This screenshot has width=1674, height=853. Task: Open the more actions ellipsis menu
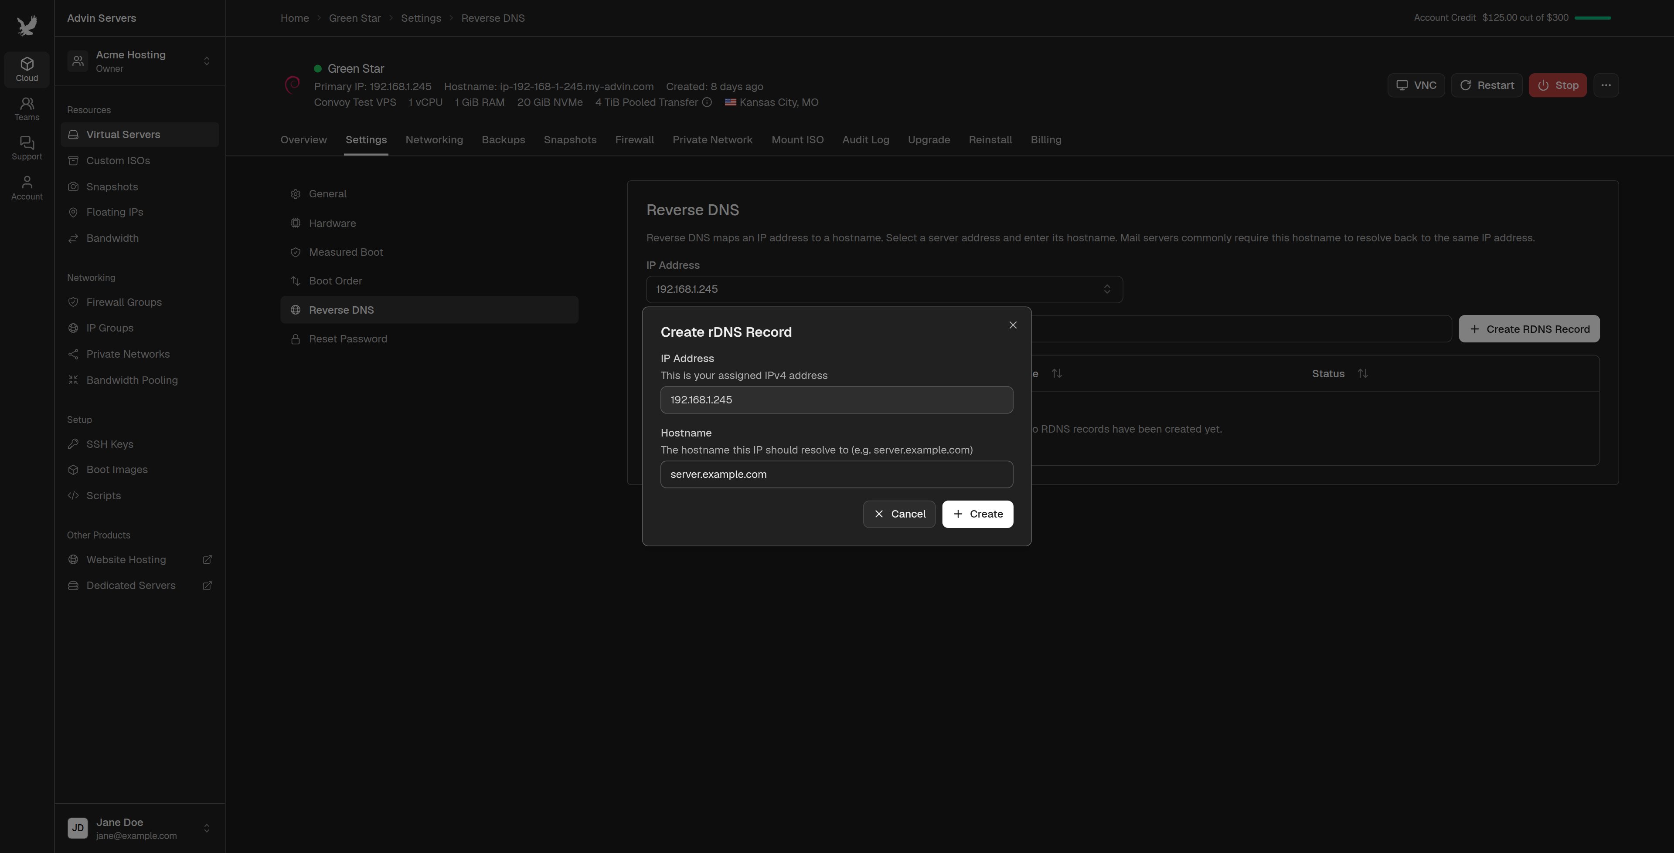pyautogui.click(x=1606, y=85)
